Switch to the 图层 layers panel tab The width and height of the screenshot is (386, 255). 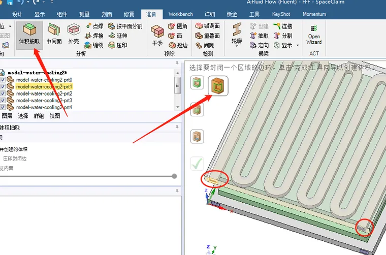coord(7,116)
